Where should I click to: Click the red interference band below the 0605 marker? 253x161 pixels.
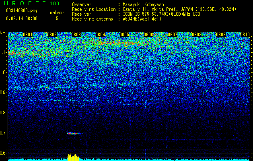coord(119,43)
